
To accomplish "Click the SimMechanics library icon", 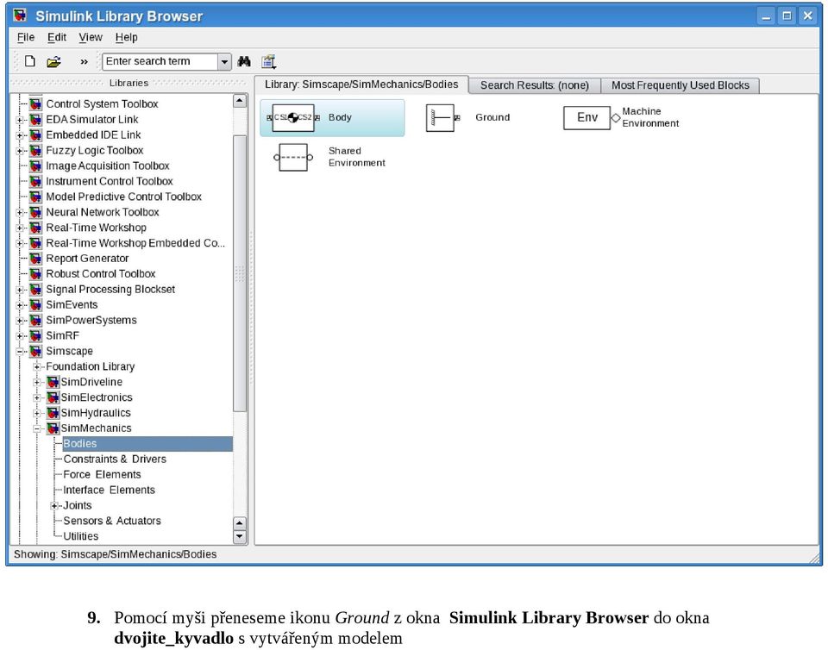I will (53, 428).
